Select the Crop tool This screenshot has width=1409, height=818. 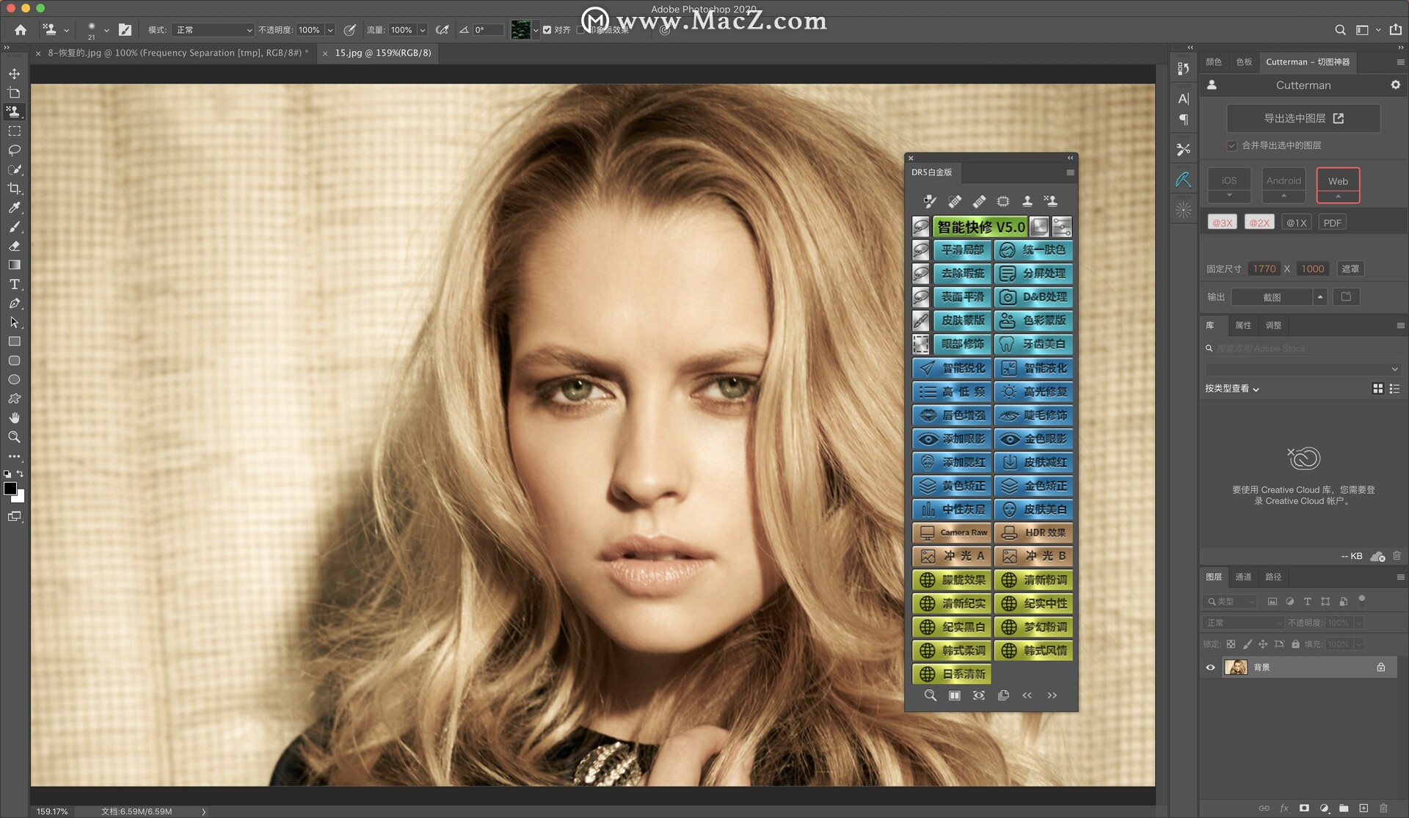point(14,189)
